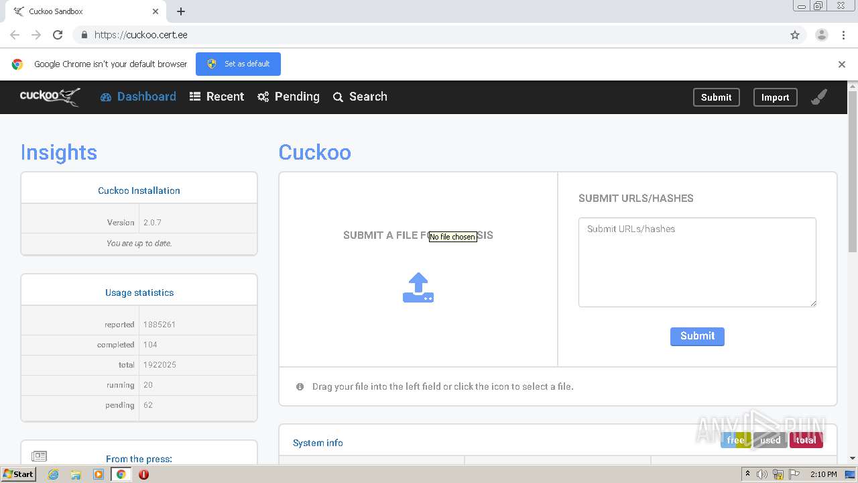Click the taskbar clock 2:10 PM
The height and width of the screenshot is (483, 858).
[823, 474]
